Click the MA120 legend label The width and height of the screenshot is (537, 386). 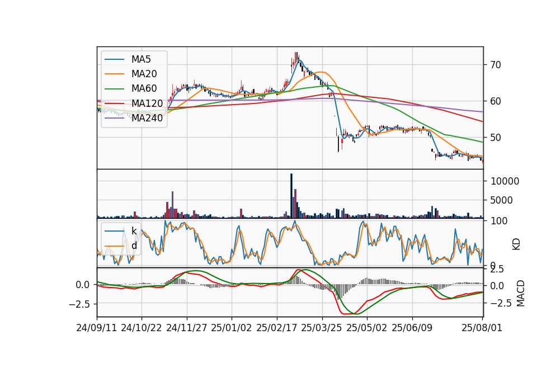tap(147, 103)
